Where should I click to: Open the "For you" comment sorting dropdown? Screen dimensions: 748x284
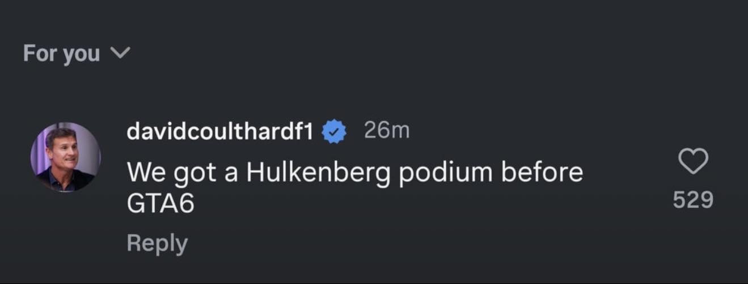click(77, 54)
